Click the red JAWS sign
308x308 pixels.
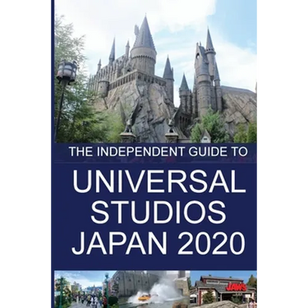[x=236, y=287]
